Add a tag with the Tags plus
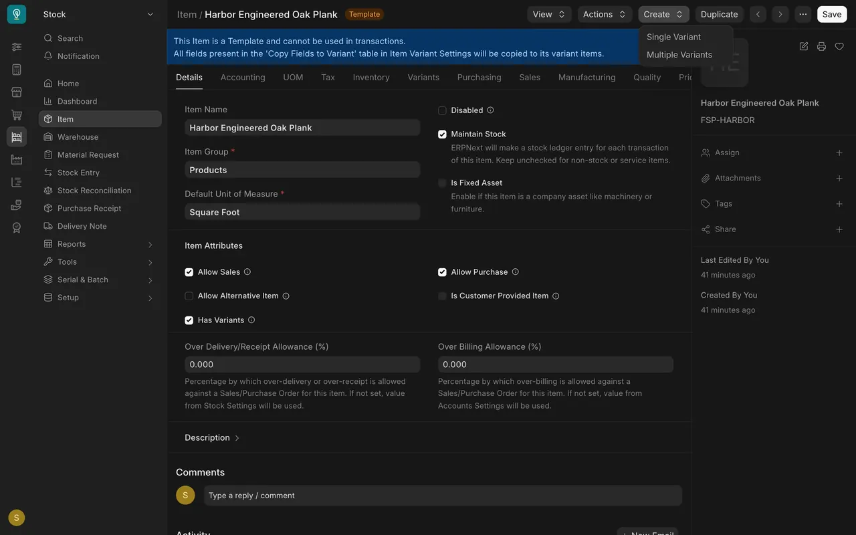The width and height of the screenshot is (856, 535). (839, 203)
